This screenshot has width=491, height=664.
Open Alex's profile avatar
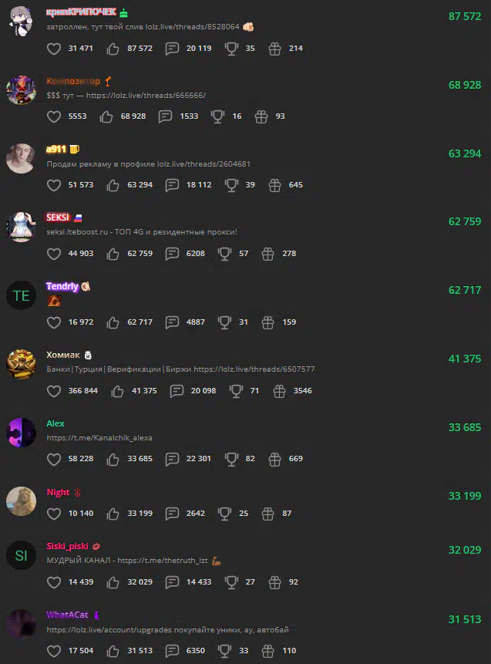coord(21,433)
